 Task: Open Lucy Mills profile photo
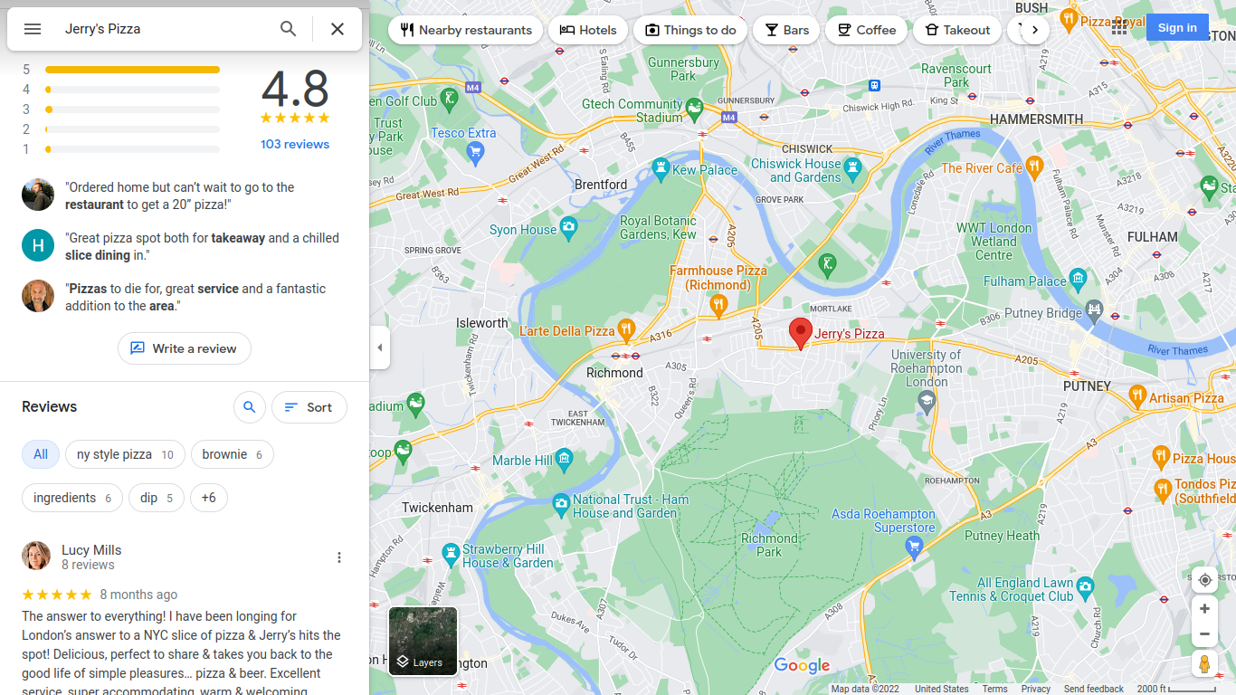[x=36, y=556]
